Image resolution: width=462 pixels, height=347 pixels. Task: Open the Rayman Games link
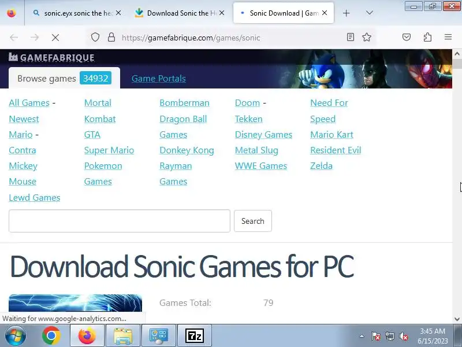(x=176, y=173)
